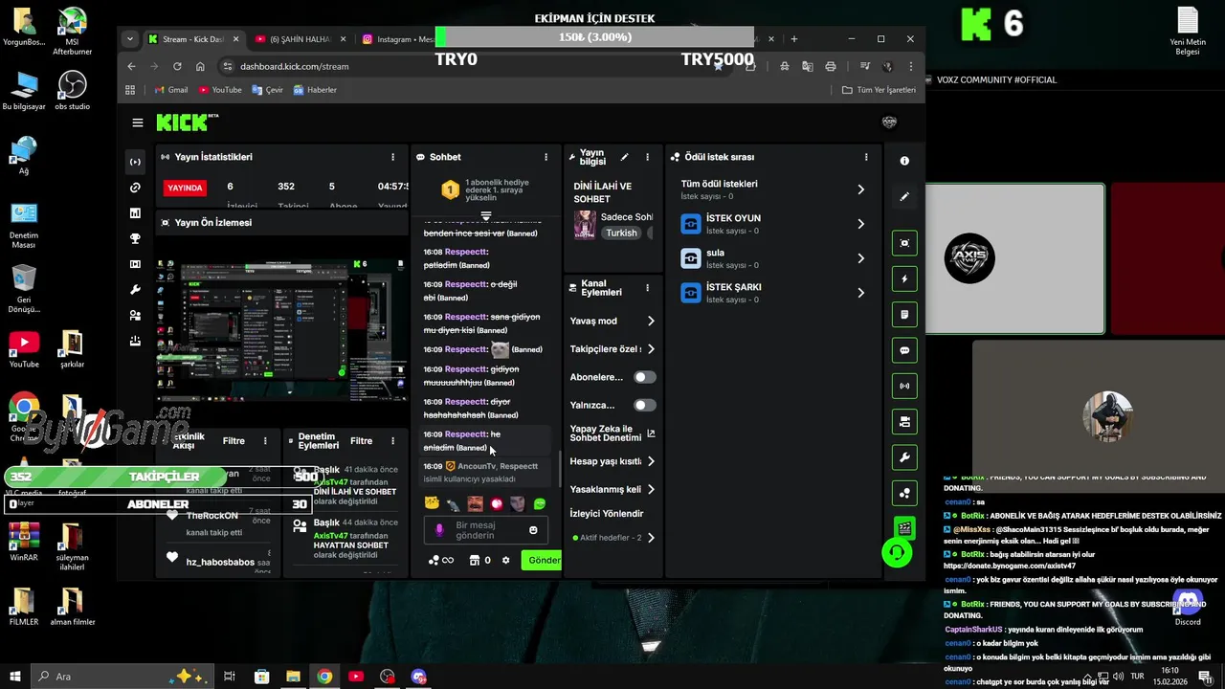Open Ödül istek sırası options menu
This screenshot has height=689, width=1225.
[x=866, y=157]
